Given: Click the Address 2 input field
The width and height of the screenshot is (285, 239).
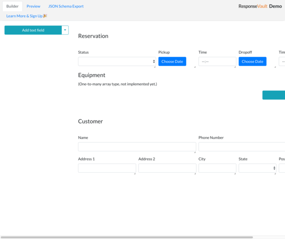Looking at the screenshot, I should pyautogui.click(x=167, y=168).
